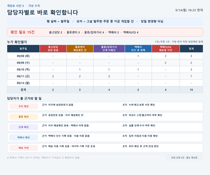The width and height of the screenshot is (210, 175).
Task: Click the 09/08 row 택배사/CS cell value 2
Action: point(165,56)
